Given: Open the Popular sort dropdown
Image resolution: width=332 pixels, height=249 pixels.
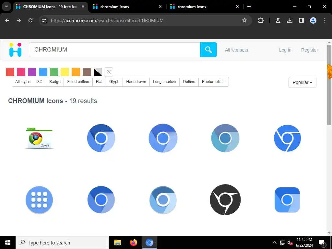Looking at the screenshot, I should [302, 82].
